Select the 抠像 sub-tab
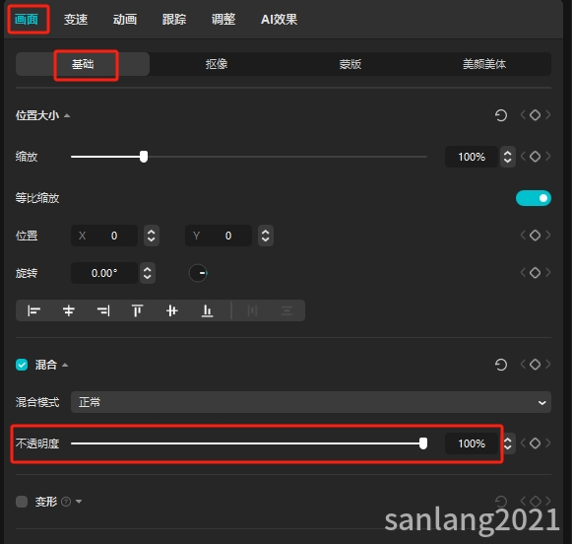The image size is (572, 544). 217,64
